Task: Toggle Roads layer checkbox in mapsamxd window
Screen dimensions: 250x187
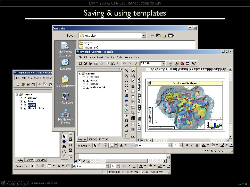Action: 25,101
